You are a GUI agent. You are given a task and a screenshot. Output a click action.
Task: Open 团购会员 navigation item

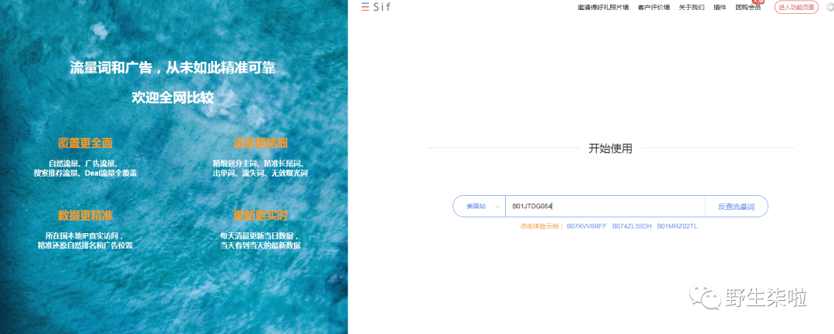click(748, 8)
